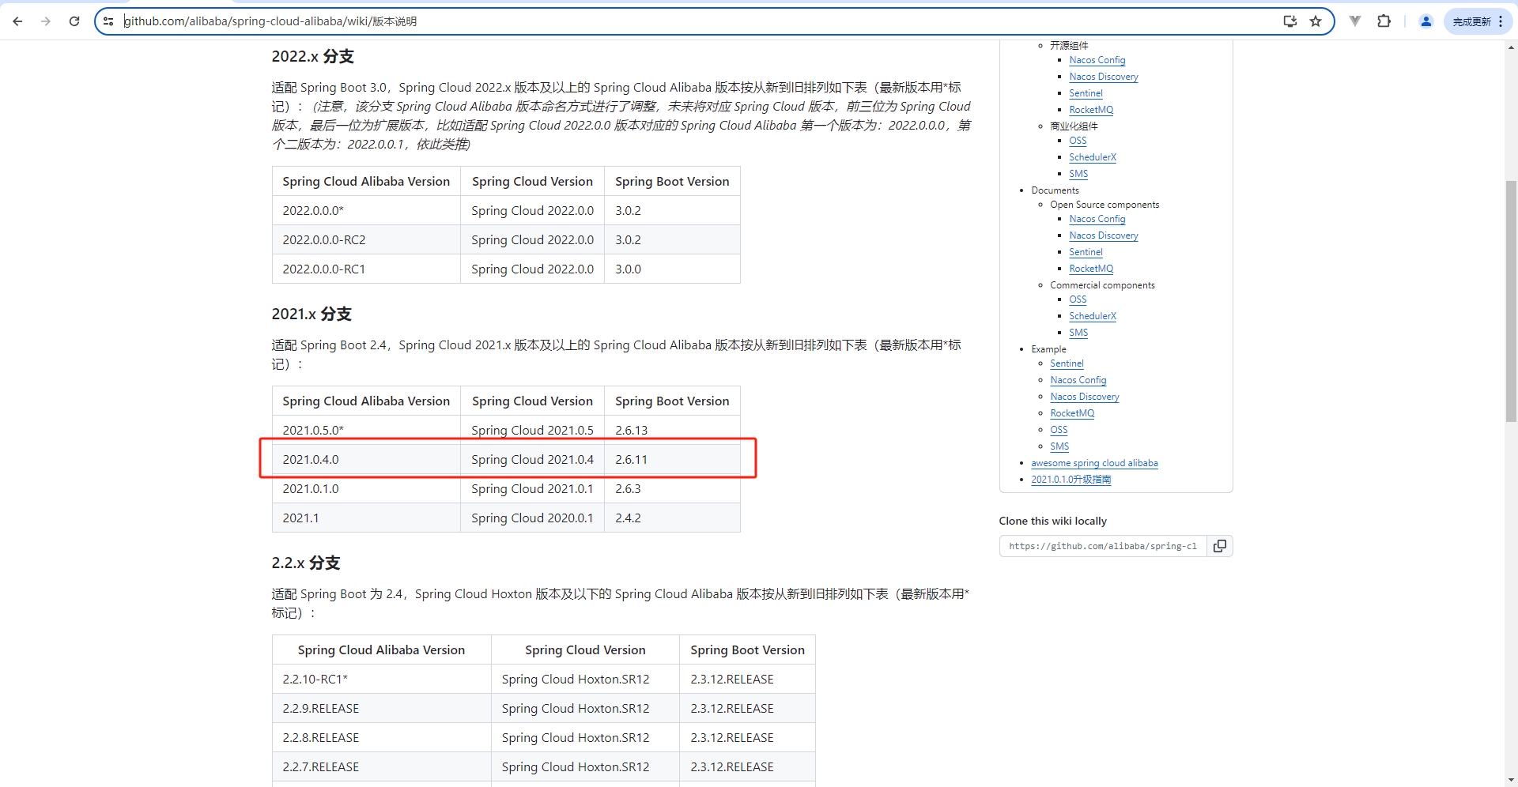Screen dimensions: 1518x787
Task: Open the Extensions puzzle menu
Action: (x=1384, y=21)
